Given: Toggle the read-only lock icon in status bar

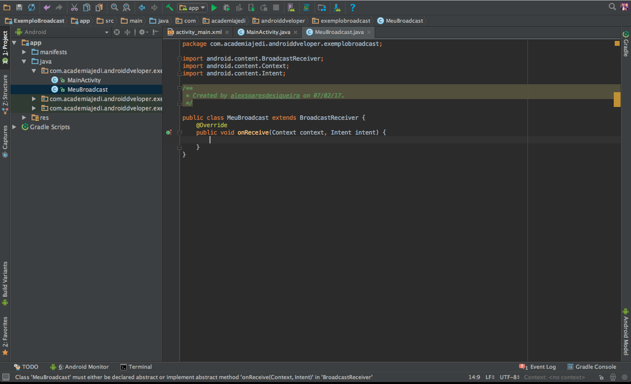Looking at the screenshot, I should (602, 377).
